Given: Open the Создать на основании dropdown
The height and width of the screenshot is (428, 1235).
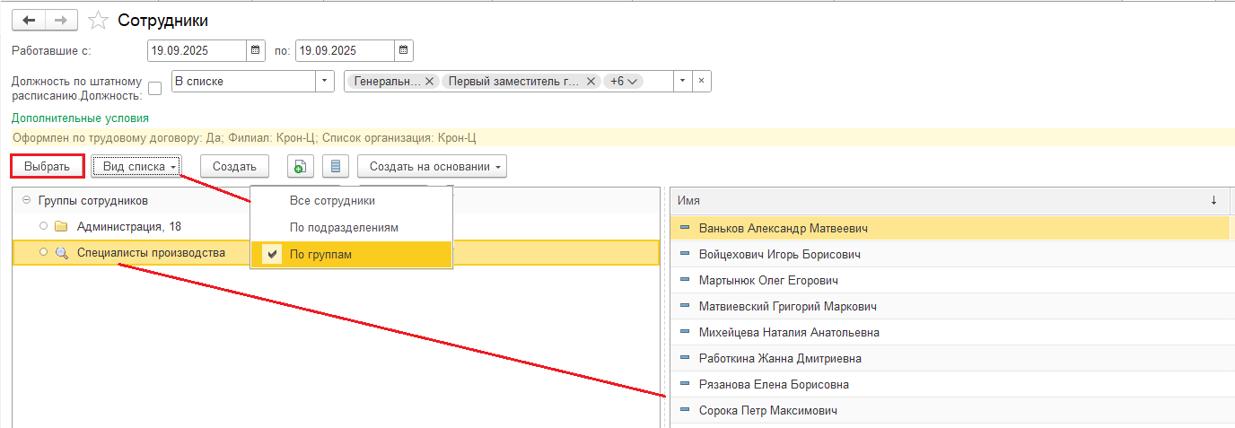Looking at the screenshot, I should pyautogui.click(x=432, y=167).
